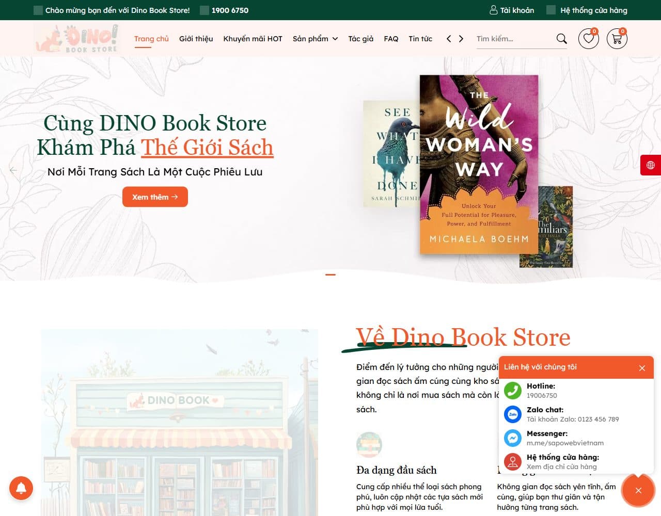Click the Đa dạng đầu sách icon
The image size is (661, 516).
(x=369, y=444)
